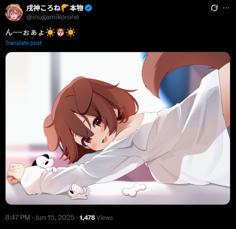Screen dimensions: 236x229
Task: Open the 戌神ころね display name
Action: coord(44,8)
